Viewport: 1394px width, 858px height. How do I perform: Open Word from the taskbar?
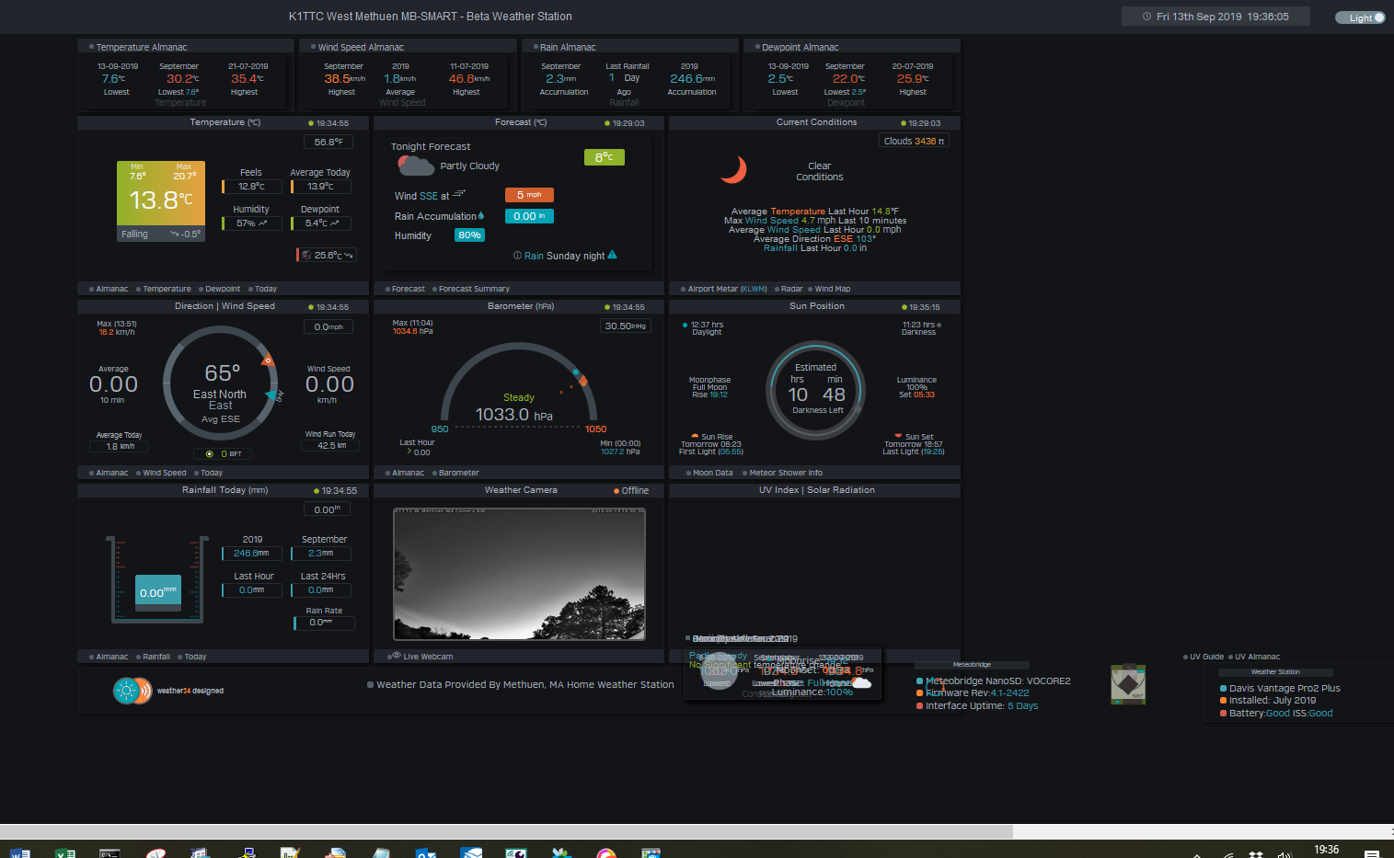click(20, 852)
